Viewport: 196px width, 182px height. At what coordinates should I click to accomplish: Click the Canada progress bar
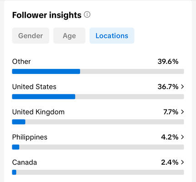tap(98, 172)
